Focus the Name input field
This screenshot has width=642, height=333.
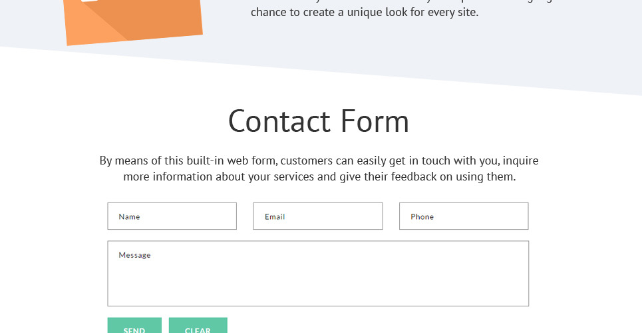pyautogui.click(x=172, y=216)
